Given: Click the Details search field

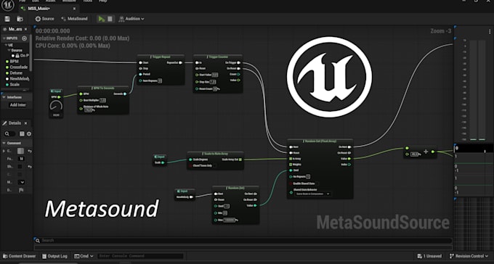Looking at the screenshot, I should pos(9,134).
